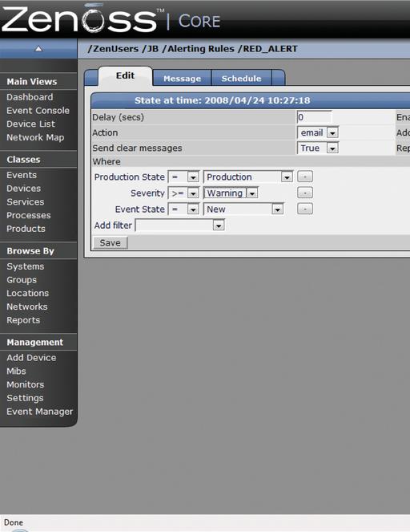Expand the Add filter dropdown
Image resolution: width=410 pixels, height=532 pixels.
click(180, 225)
